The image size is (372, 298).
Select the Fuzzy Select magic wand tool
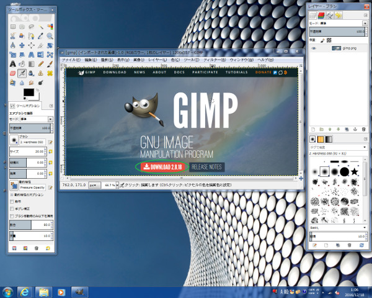(x=40, y=27)
